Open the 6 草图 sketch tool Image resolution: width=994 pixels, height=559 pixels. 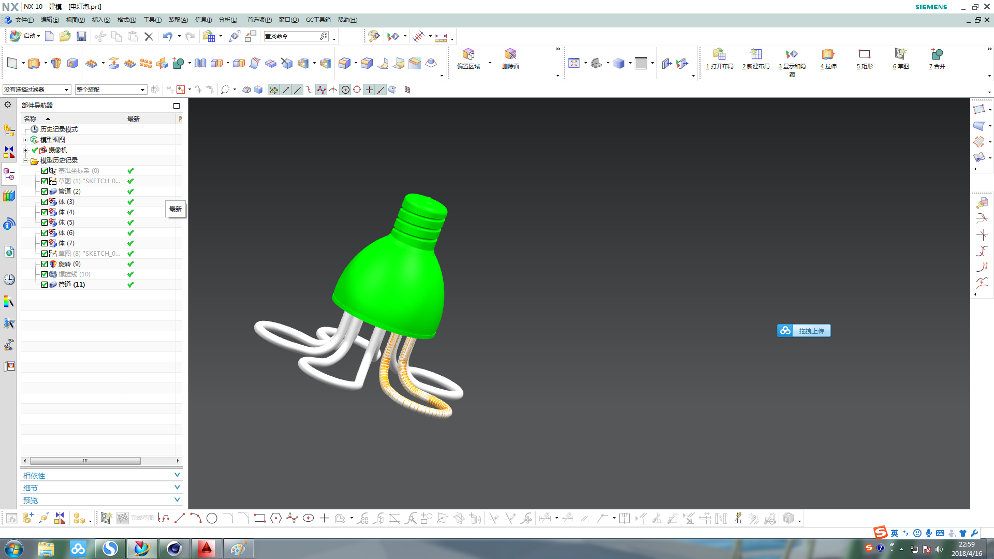pyautogui.click(x=901, y=58)
